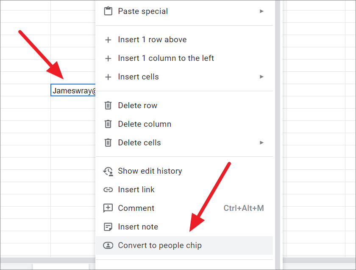
Task: Expand the Insert cells submenu
Action: point(262,76)
